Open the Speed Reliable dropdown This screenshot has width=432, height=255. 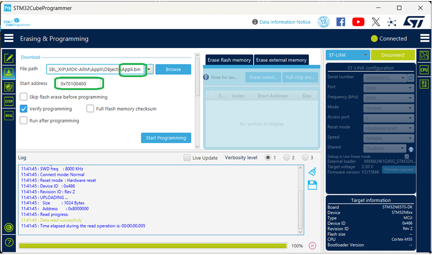point(389,138)
